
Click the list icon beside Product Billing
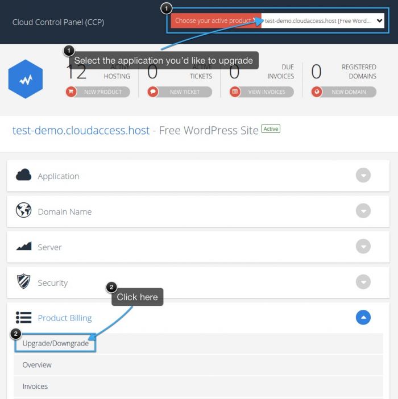(24, 318)
